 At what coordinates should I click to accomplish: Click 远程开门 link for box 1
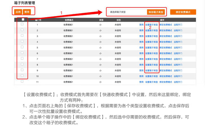(178, 25)
